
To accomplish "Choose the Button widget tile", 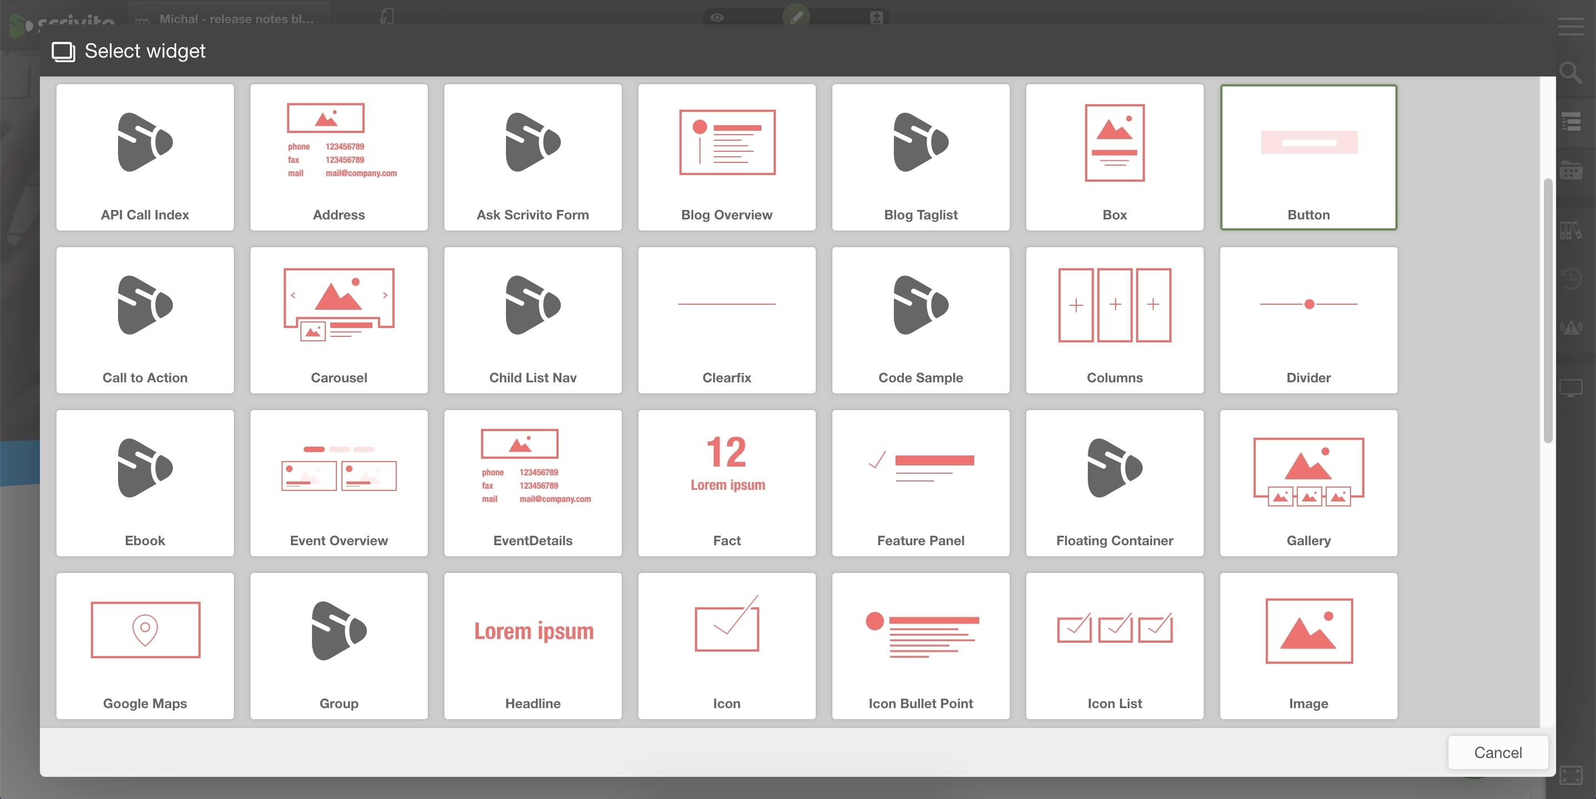I will point(1308,157).
